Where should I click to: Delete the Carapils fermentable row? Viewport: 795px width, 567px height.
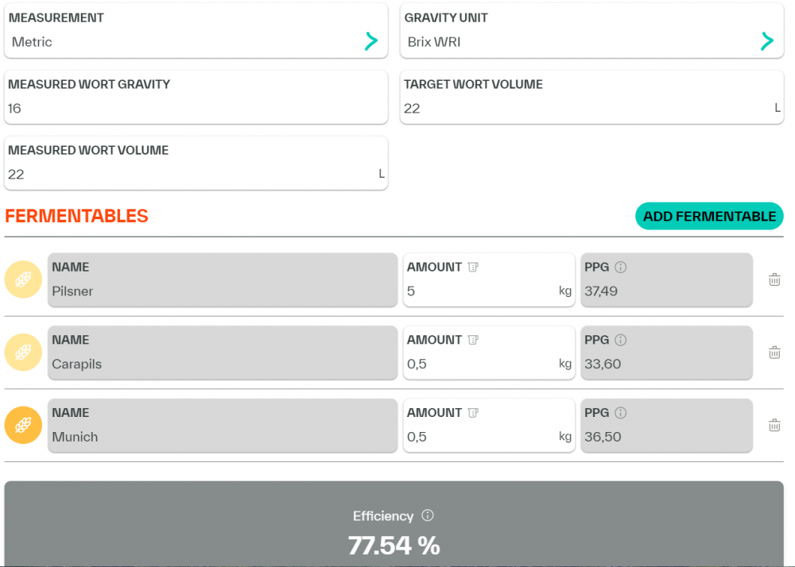pyautogui.click(x=774, y=353)
